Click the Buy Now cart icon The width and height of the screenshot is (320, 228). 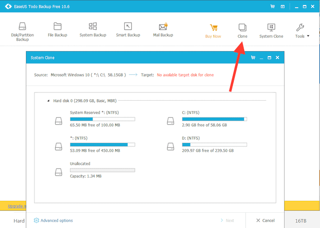point(214,28)
